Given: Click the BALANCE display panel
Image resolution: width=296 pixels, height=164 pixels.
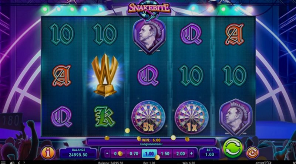Looking at the screenshot, I should [x=78, y=153].
